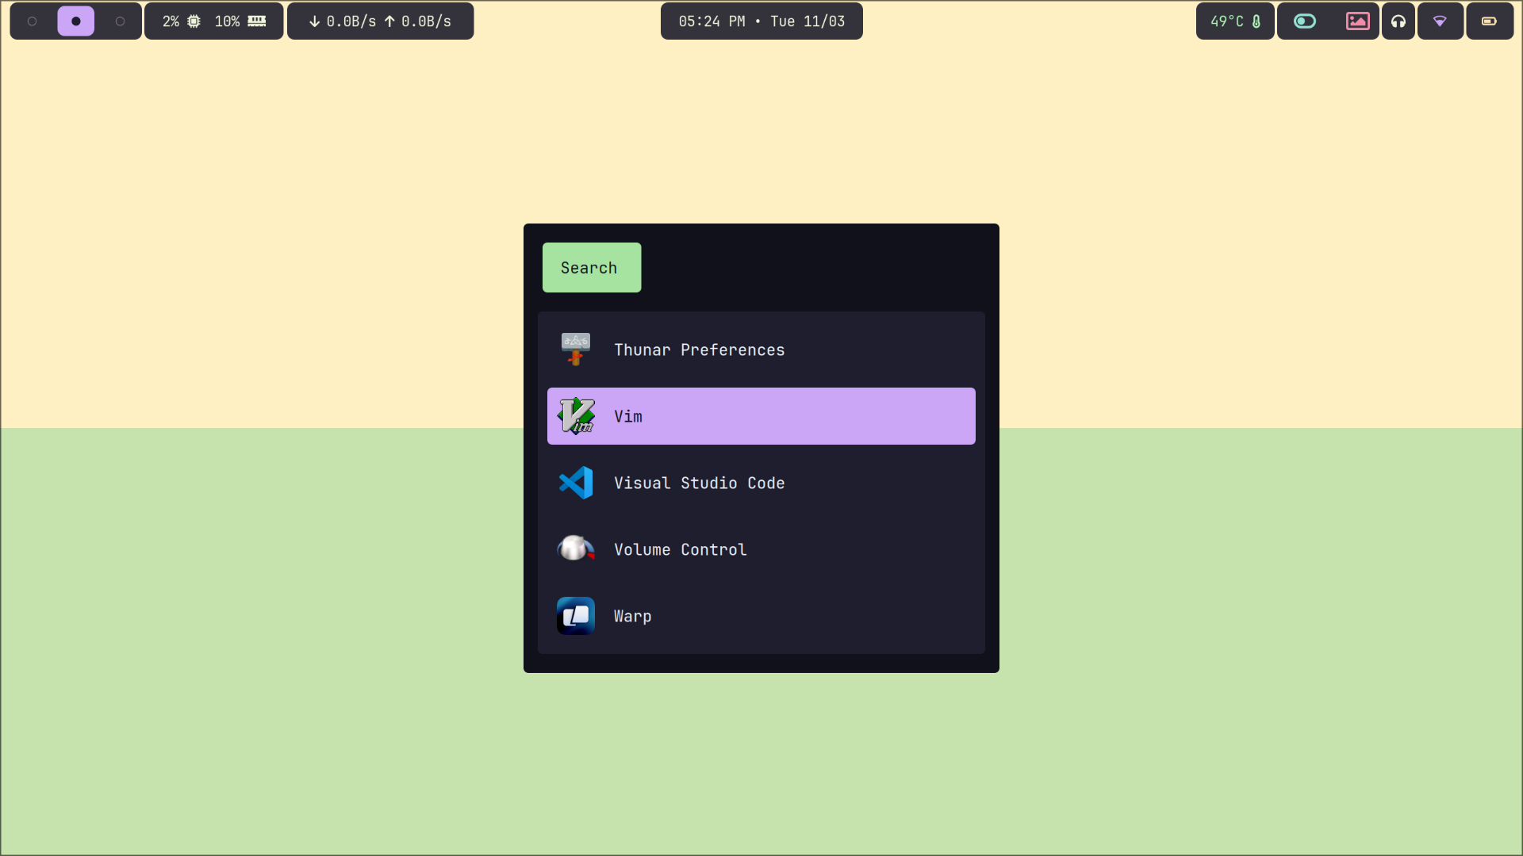Open the Wi-Fi network icon
Image resolution: width=1523 pixels, height=856 pixels.
tap(1440, 21)
